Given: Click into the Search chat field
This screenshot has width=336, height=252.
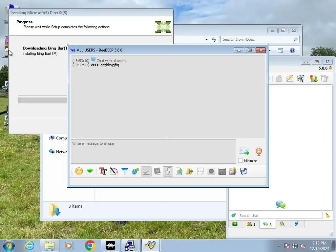Looking at the screenshot, I should [x=281, y=215].
